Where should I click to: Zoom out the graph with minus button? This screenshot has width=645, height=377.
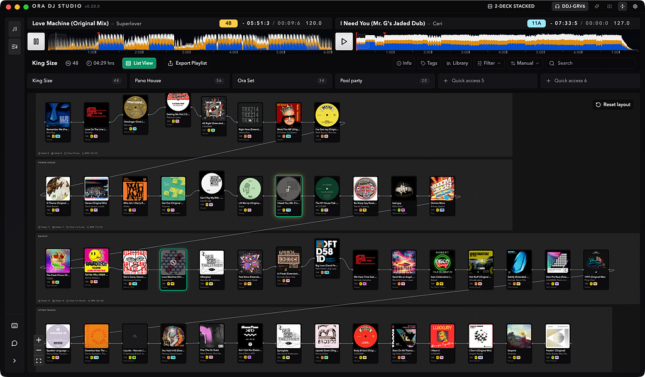coord(39,350)
